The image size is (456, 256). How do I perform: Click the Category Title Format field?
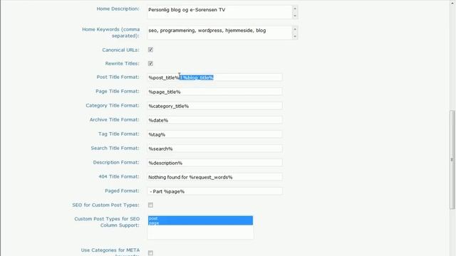click(x=214, y=106)
